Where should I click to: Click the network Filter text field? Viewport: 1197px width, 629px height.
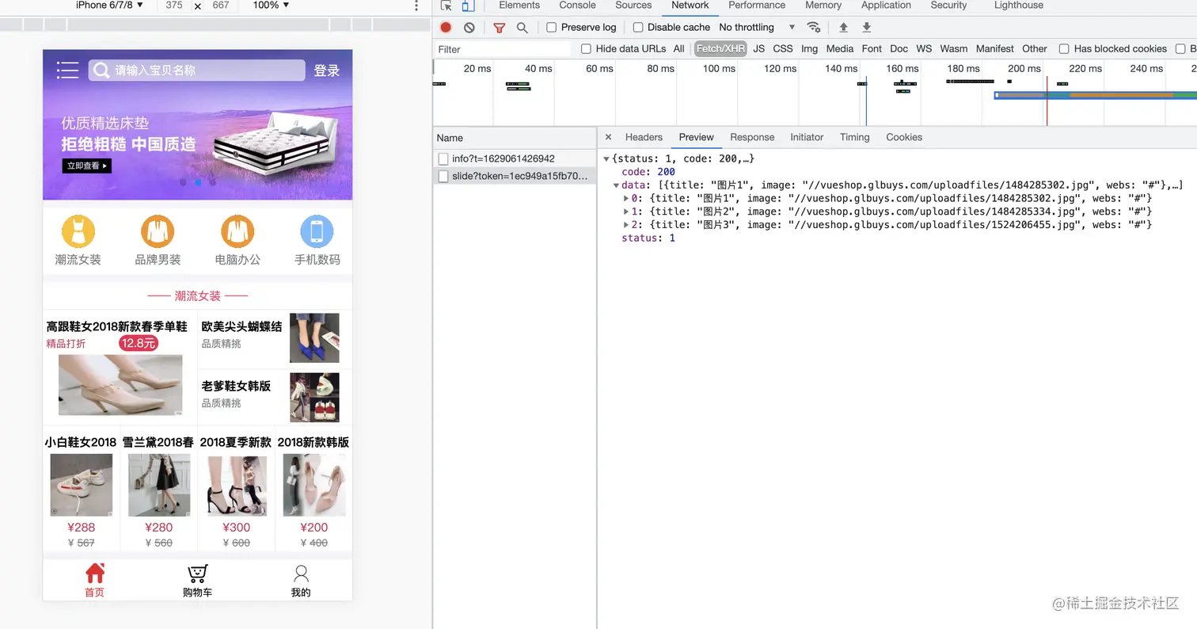[x=503, y=49]
